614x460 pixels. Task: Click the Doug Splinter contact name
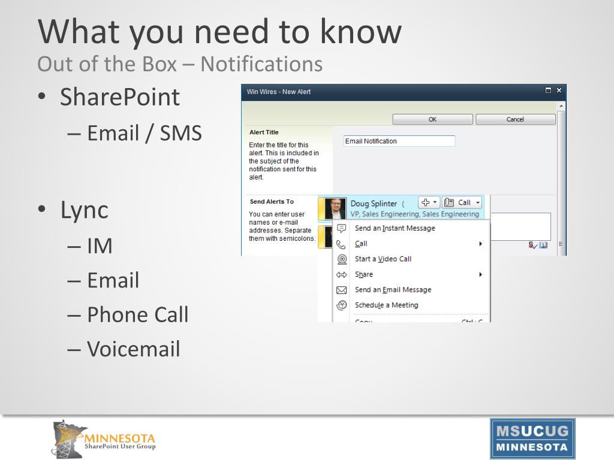click(x=374, y=204)
